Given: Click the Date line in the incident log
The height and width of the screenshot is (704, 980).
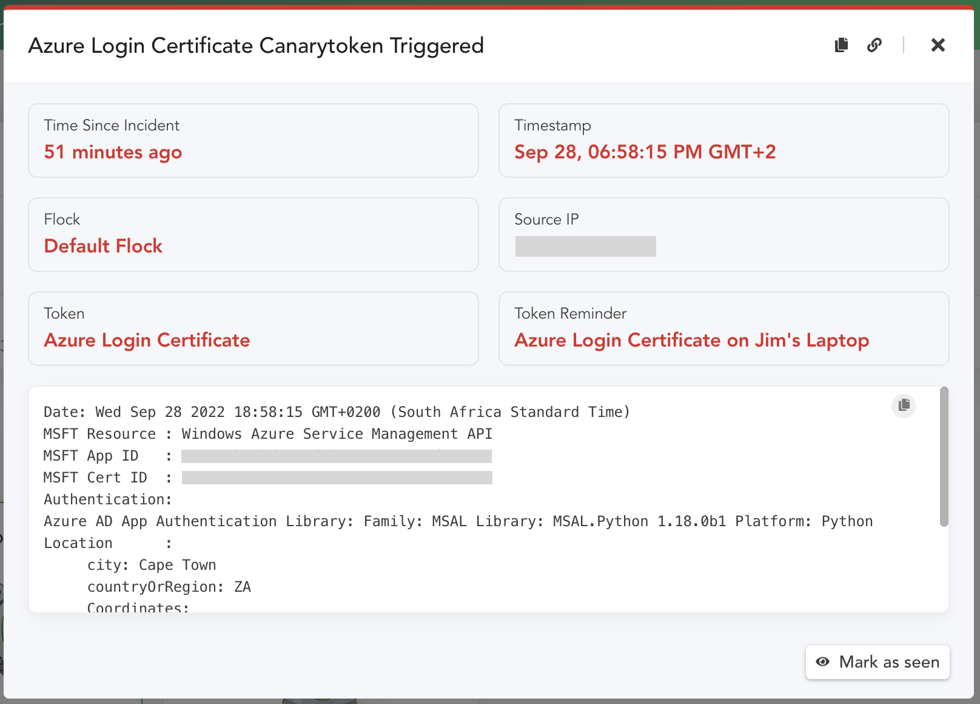Looking at the screenshot, I should (x=337, y=412).
